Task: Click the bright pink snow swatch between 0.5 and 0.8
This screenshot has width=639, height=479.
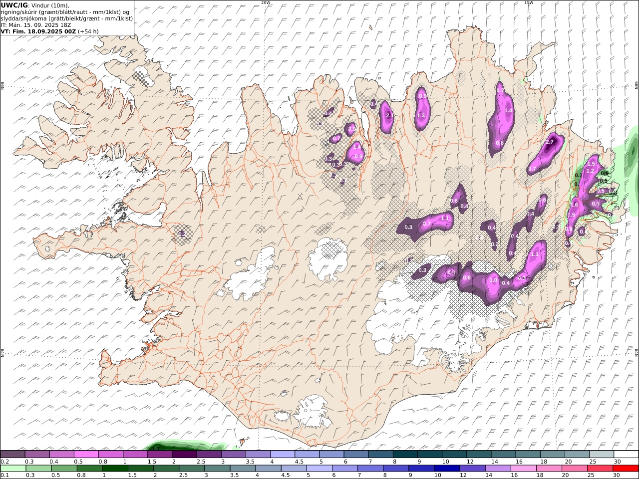Action: 86,455
